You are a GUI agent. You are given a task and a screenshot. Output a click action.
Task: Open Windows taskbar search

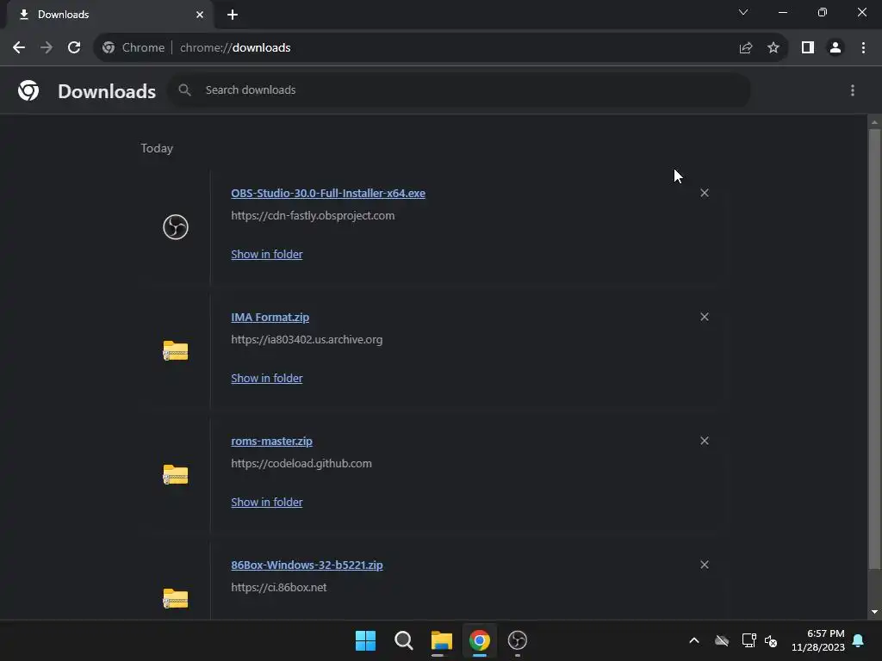403,640
